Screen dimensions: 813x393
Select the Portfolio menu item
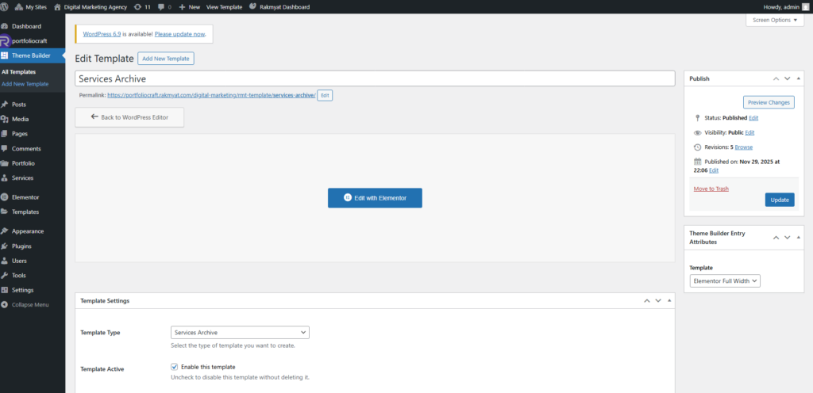click(23, 163)
